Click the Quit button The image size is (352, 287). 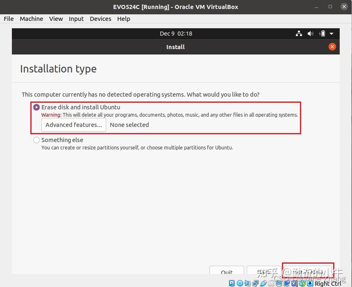227,270
